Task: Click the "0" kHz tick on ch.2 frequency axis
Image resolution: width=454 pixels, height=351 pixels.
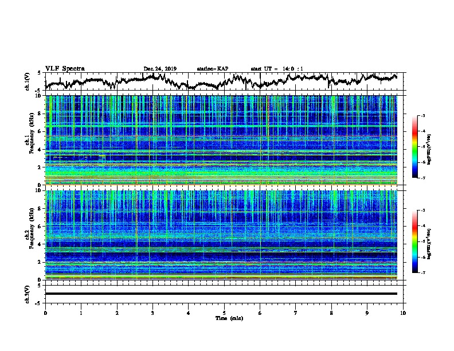Action: [x=41, y=280]
